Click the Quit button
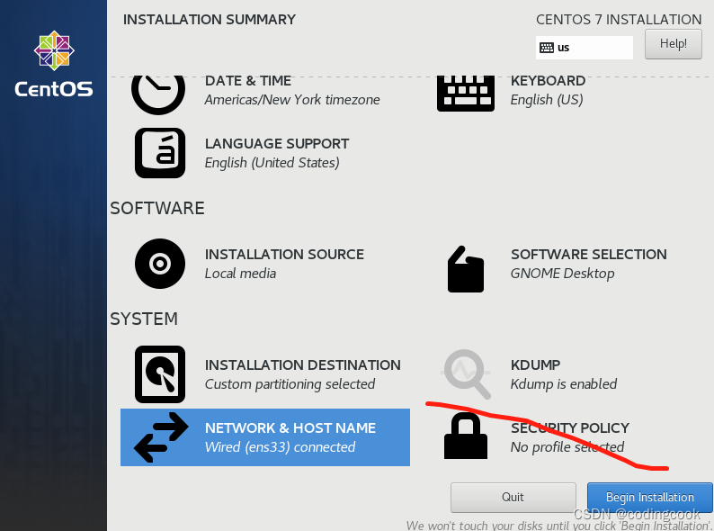The height and width of the screenshot is (531, 714). click(513, 498)
